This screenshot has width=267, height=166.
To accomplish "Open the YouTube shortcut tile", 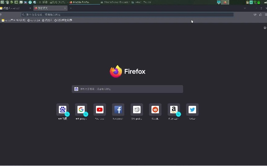I will 100,110.
